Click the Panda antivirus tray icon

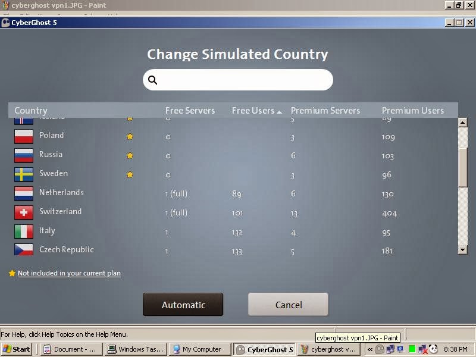click(433, 349)
